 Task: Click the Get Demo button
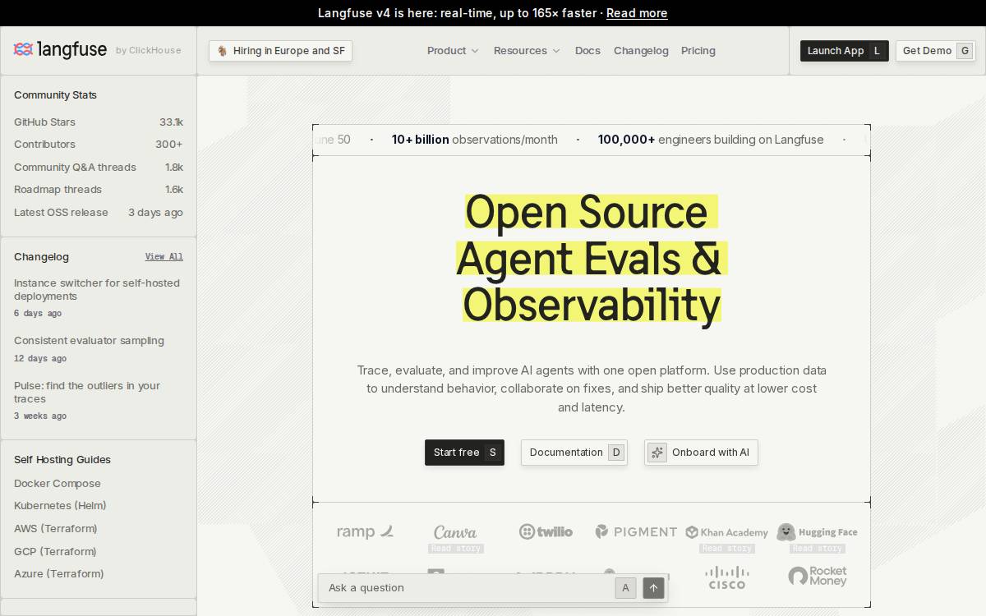pos(936,51)
